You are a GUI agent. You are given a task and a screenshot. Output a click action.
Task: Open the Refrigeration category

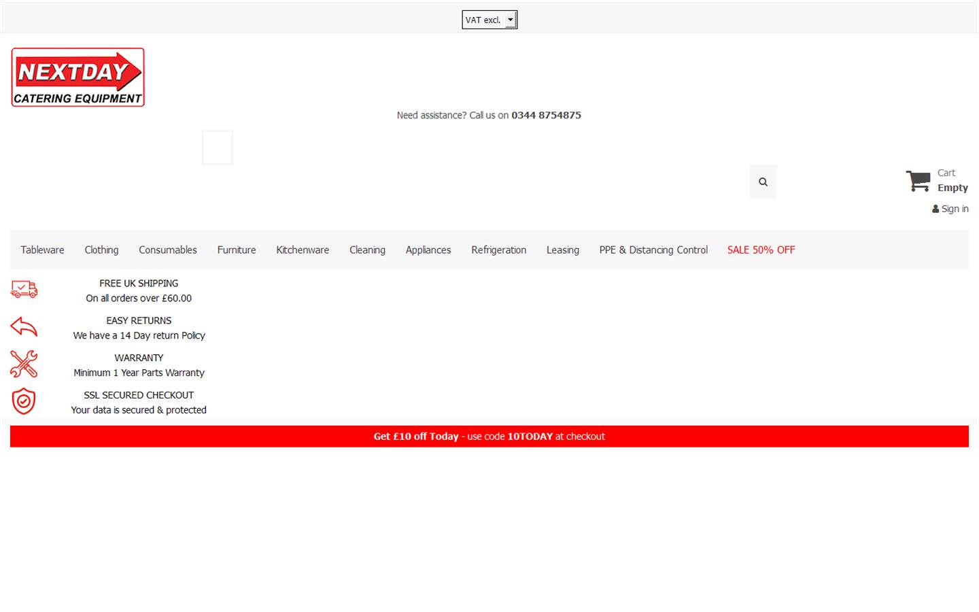pos(498,250)
